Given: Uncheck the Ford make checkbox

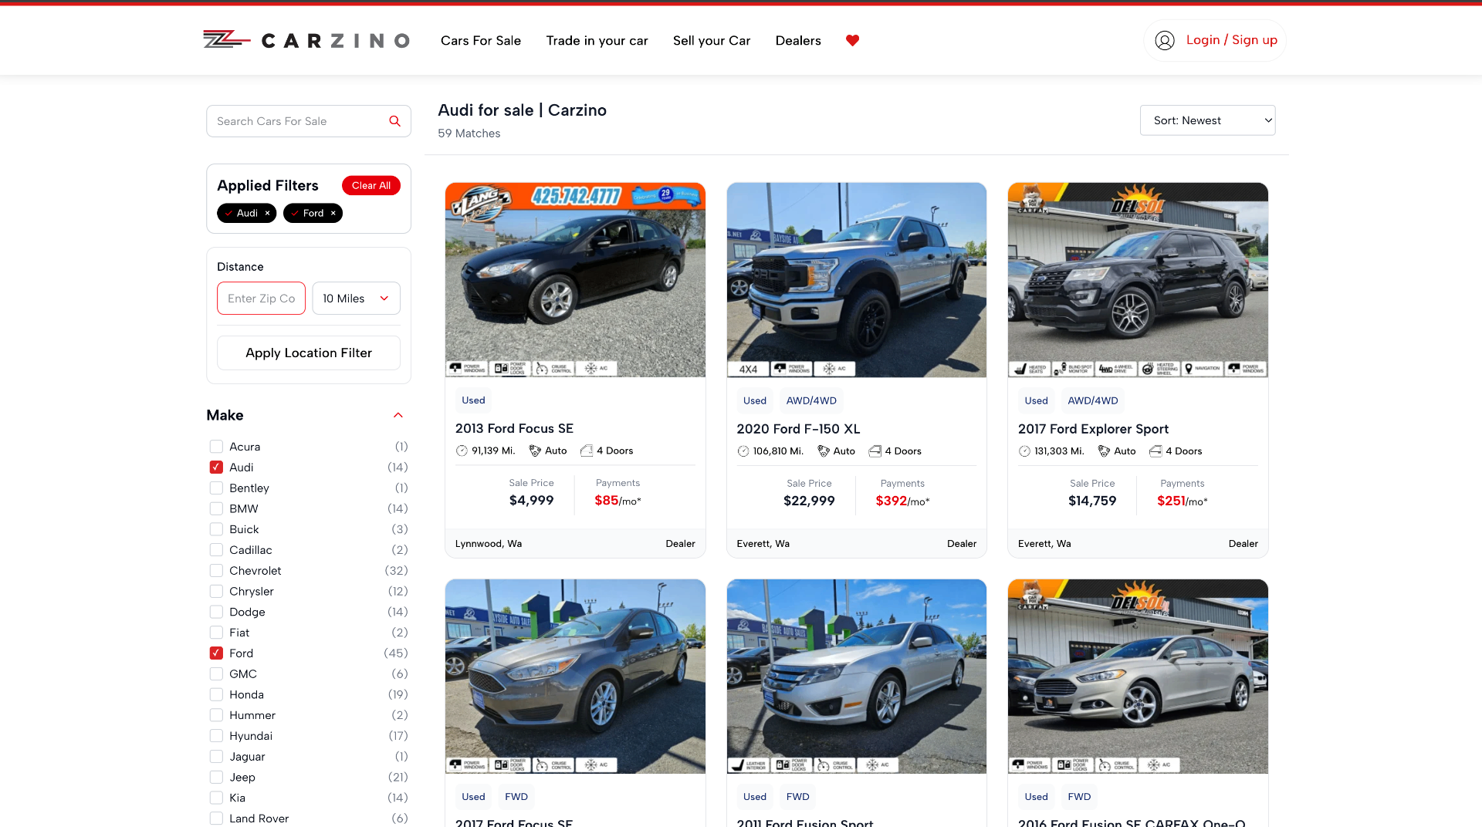Looking at the screenshot, I should coord(216,653).
